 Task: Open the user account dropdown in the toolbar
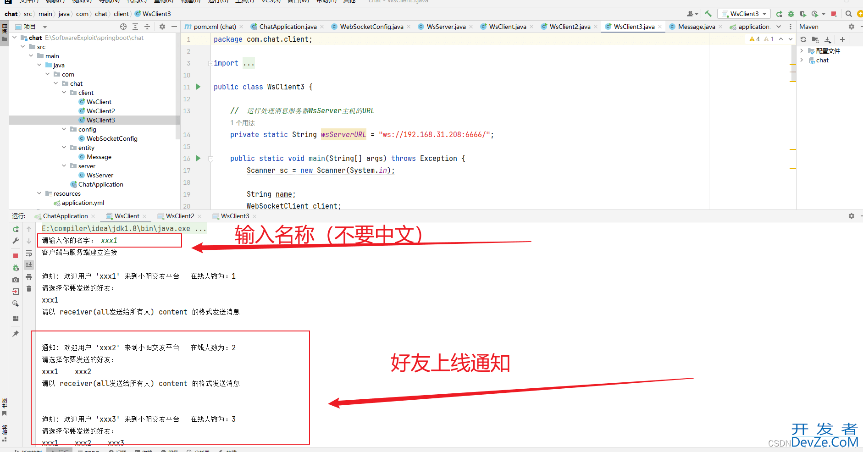[x=692, y=14]
